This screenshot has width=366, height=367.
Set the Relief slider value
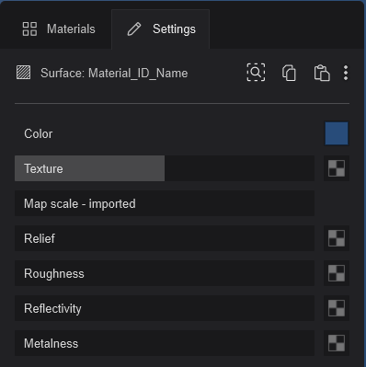click(165, 238)
